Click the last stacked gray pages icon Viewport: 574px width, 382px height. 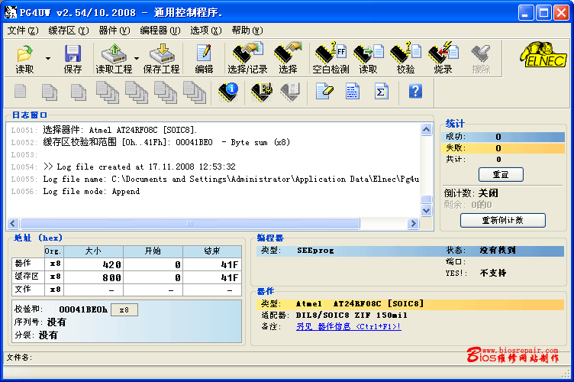[x=195, y=92]
